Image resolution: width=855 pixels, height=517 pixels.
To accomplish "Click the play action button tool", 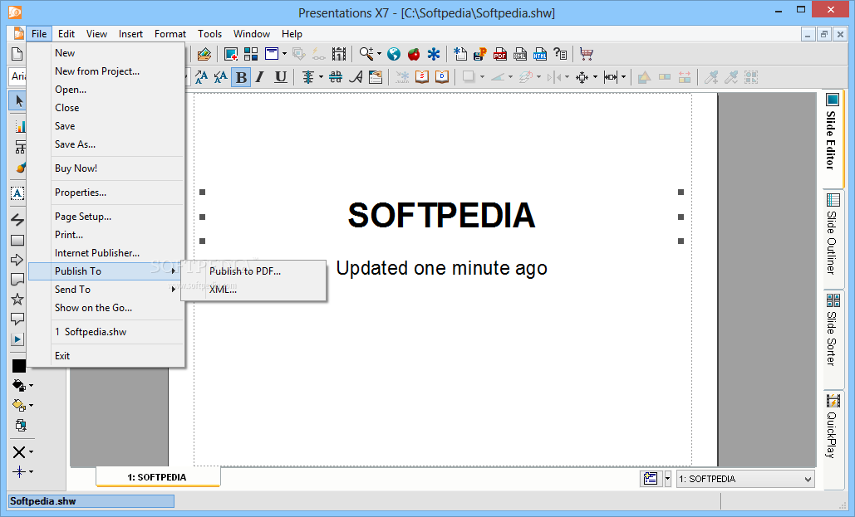I will pos(17,339).
